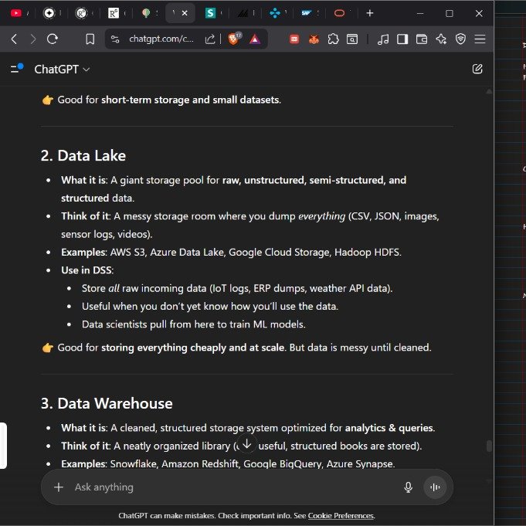Open the red extension icon in the toolbar
This screenshot has height=526, width=526.
pos(294,39)
